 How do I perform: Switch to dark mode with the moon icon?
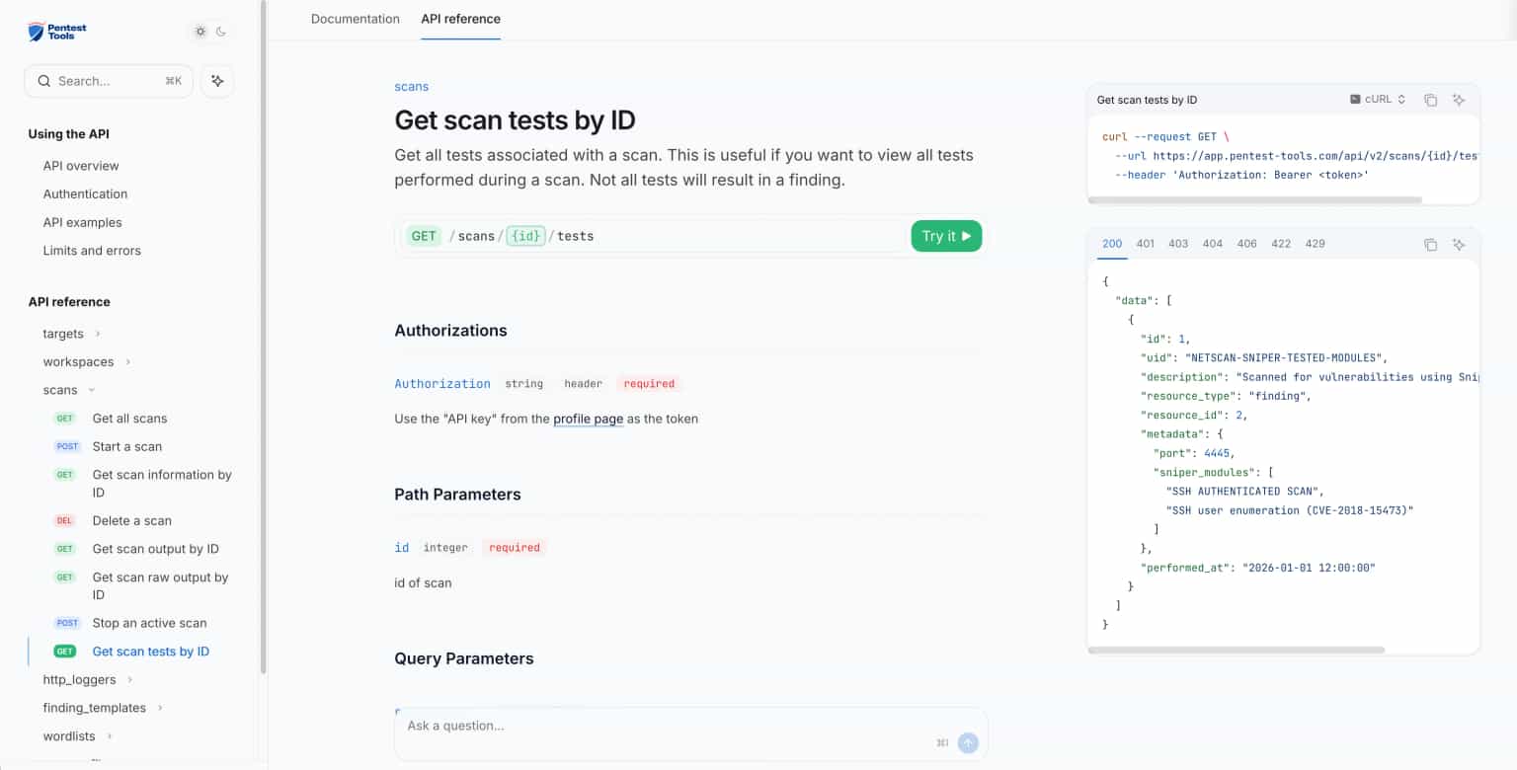221,32
